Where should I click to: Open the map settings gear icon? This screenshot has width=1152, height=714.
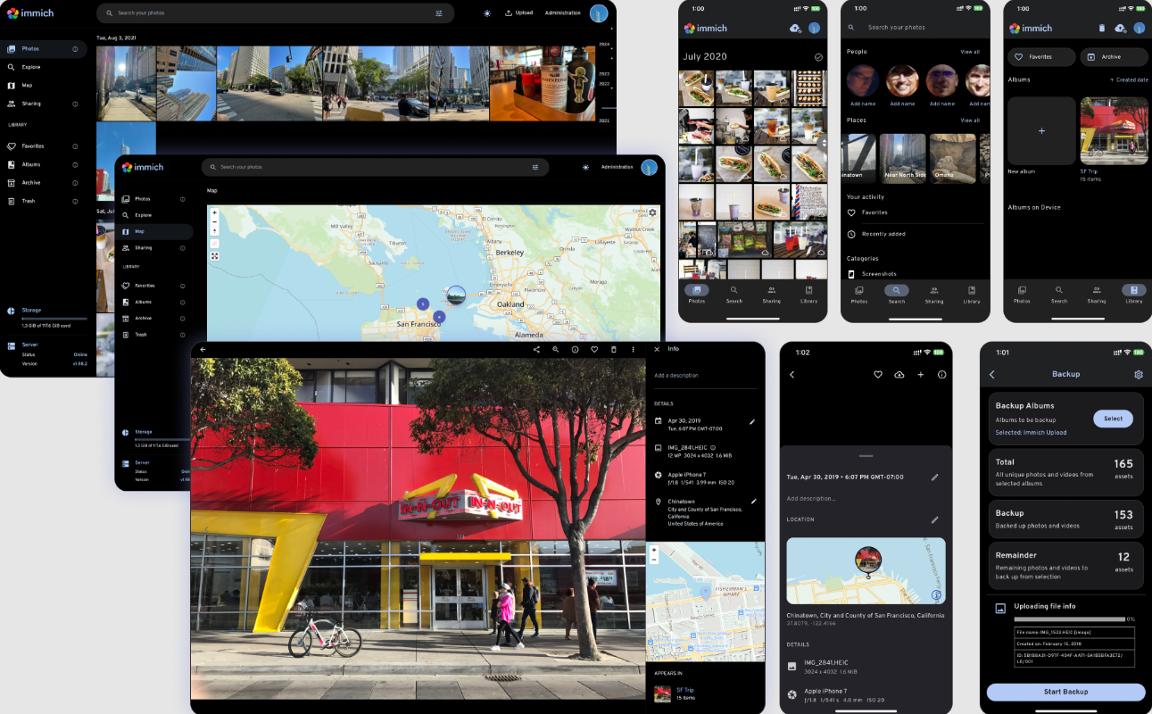point(652,212)
